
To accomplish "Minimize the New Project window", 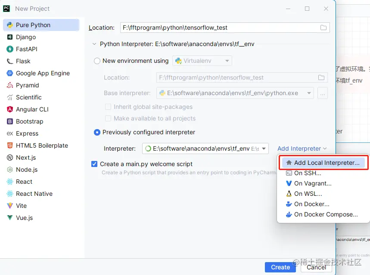I will 288,9.
